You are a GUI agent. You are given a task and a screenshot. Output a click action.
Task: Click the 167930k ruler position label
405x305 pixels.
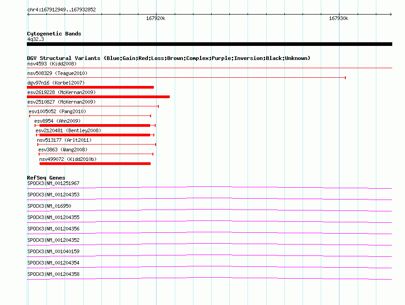(x=339, y=18)
